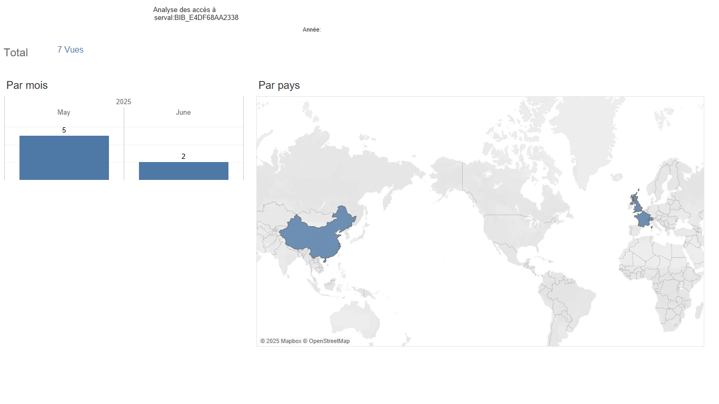Click the 'Analyse des accès à' title text
This screenshot has width=719, height=404.
point(184,10)
